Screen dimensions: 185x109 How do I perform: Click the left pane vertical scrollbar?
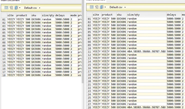point(82,41)
